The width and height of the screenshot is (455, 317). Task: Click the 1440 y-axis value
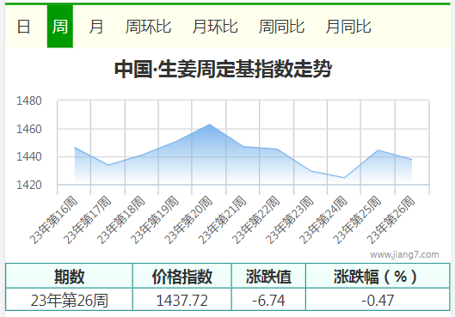pos(29,156)
